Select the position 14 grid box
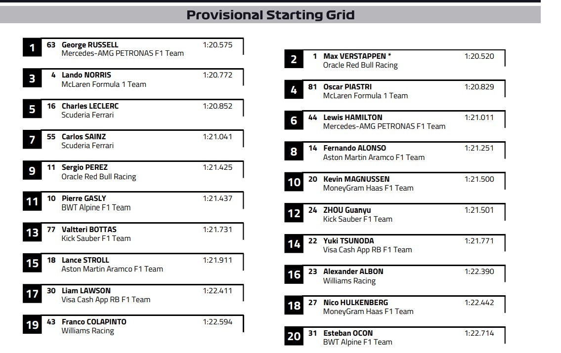The image size is (561, 353). (294, 244)
